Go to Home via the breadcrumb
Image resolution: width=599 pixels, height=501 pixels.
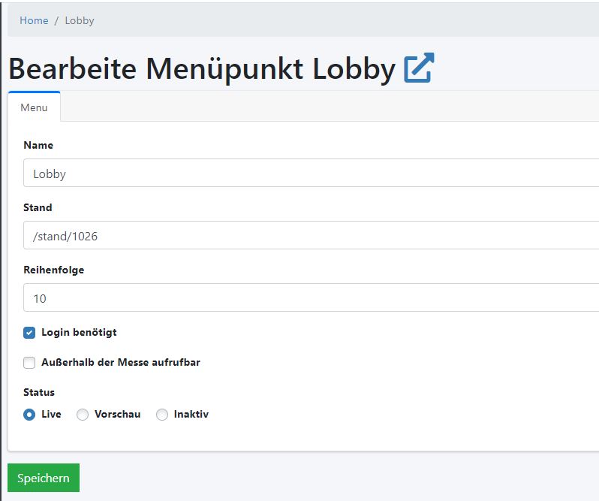pyautogui.click(x=34, y=20)
